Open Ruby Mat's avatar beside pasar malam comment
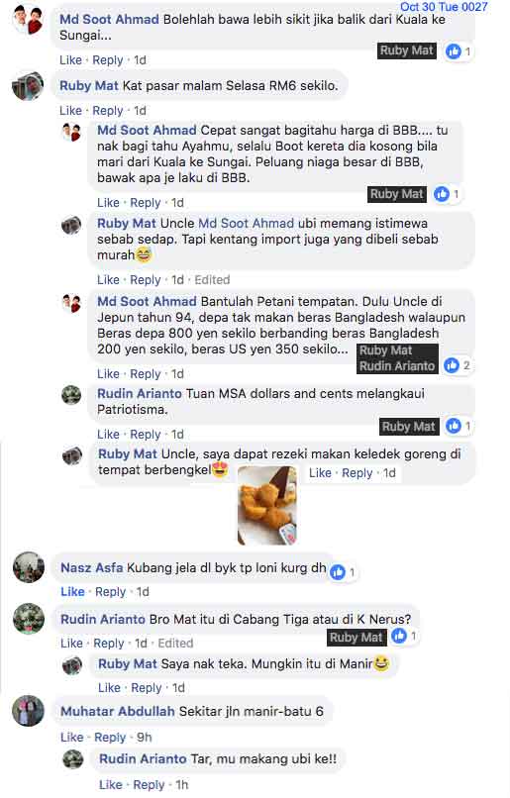 pos(28,86)
